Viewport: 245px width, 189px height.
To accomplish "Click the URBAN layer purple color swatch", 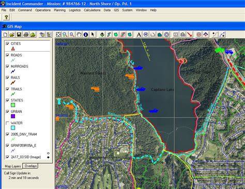I will pos(13,116).
